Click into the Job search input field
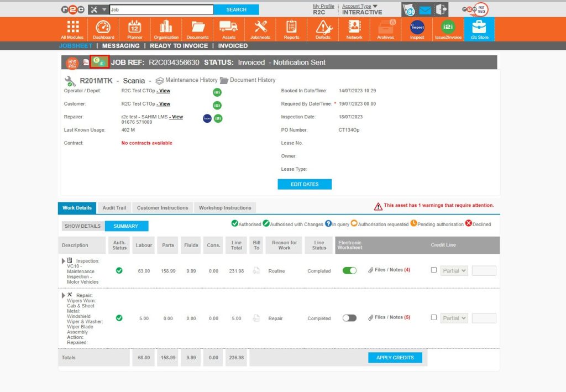 161,9
